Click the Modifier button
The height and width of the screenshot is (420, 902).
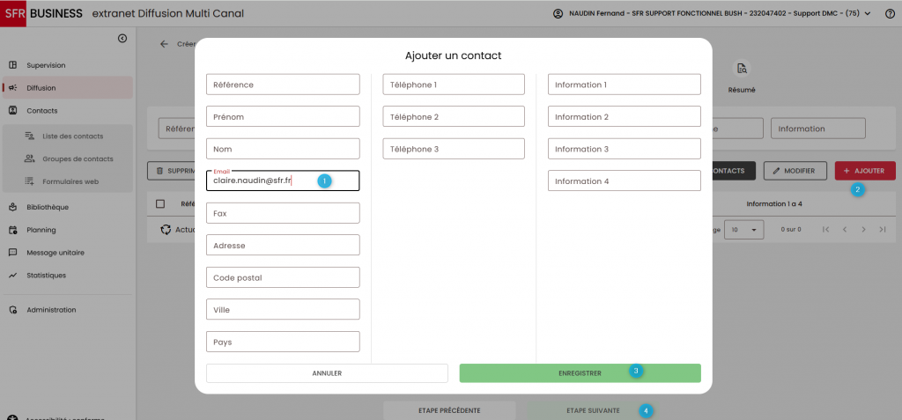(x=795, y=171)
